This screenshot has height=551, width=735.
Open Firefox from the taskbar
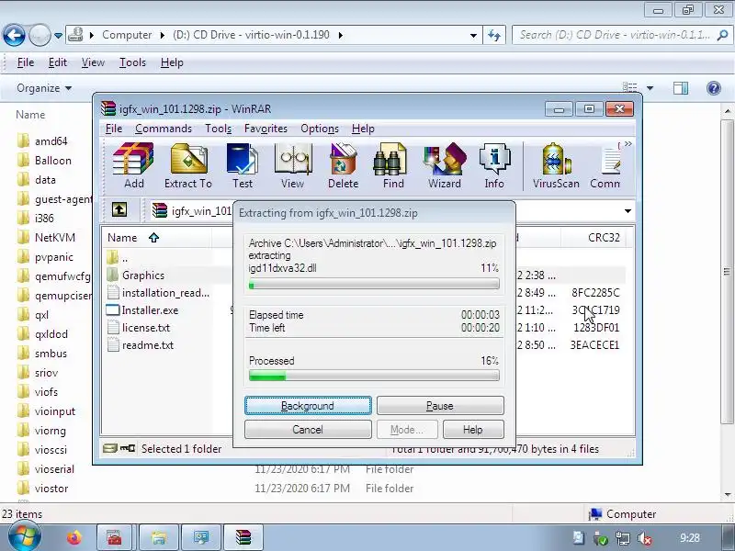click(74, 537)
